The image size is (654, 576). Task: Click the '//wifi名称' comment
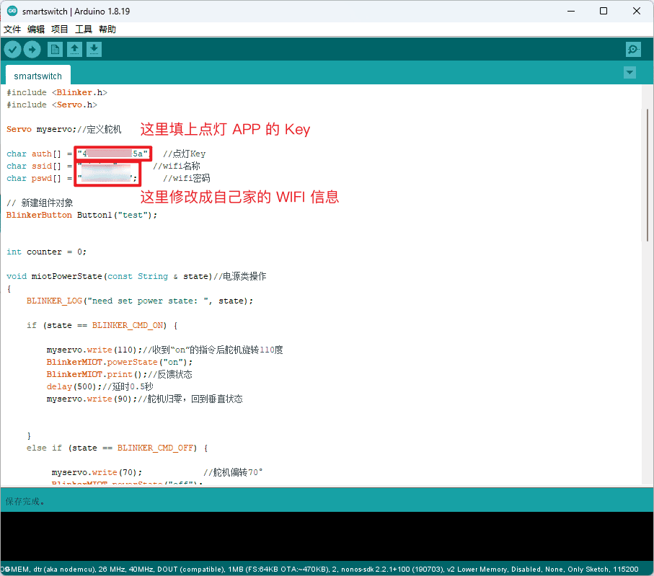177,166
